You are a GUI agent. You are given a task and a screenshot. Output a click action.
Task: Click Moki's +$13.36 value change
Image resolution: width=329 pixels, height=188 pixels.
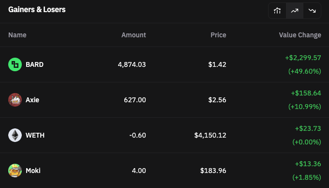(308, 164)
